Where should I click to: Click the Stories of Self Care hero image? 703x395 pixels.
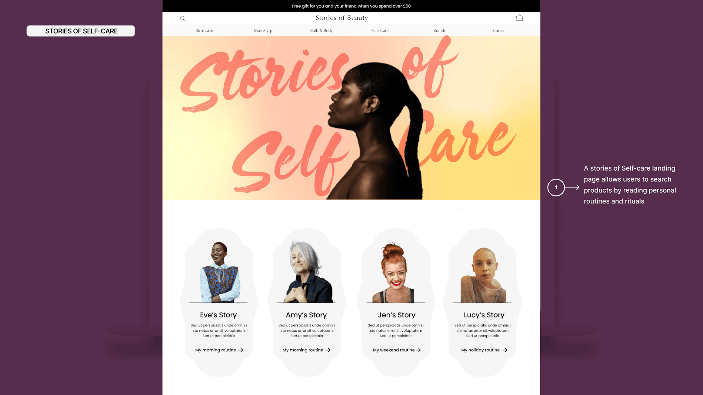tap(351, 118)
